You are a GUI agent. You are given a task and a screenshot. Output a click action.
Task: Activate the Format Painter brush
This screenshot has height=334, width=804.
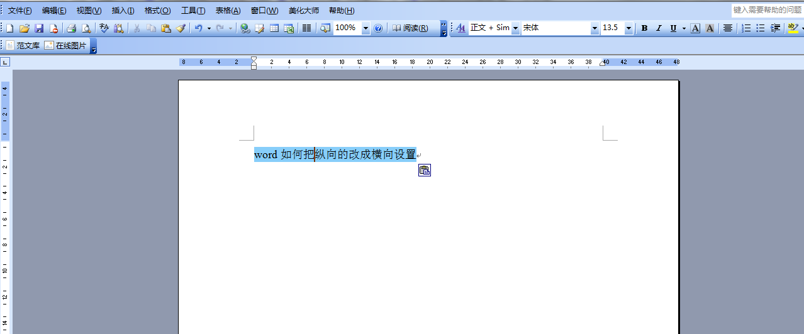pyautogui.click(x=181, y=28)
